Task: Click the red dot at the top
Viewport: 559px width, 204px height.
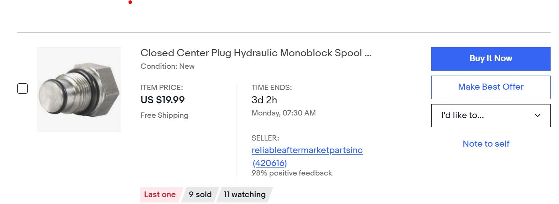Action: click(x=130, y=2)
